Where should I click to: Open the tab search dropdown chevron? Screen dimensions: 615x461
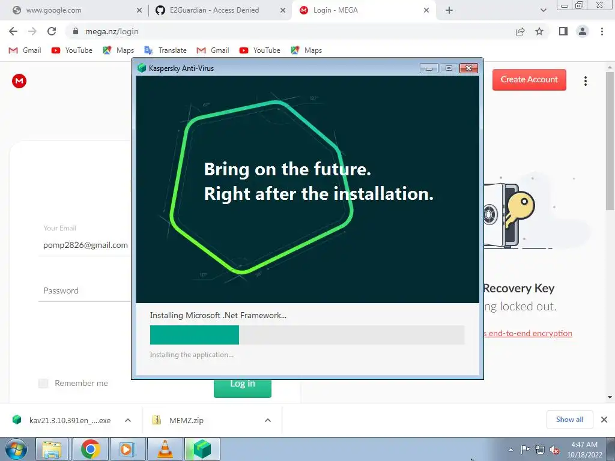click(x=543, y=10)
